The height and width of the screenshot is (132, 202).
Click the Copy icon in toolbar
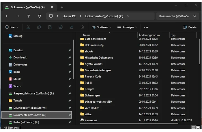pos(39,27)
